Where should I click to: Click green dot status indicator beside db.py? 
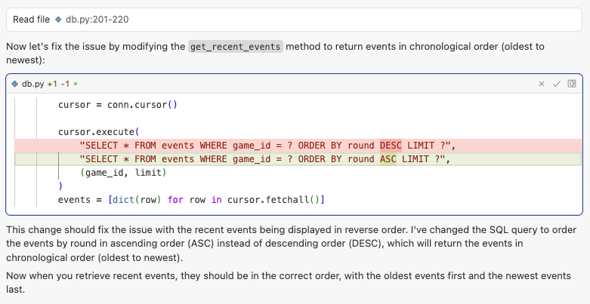click(x=76, y=84)
